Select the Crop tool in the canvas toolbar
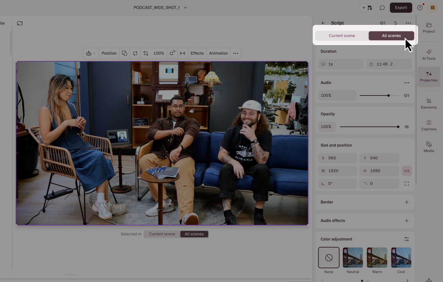443x282 pixels. pyautogui.click(x=146, y=53)
